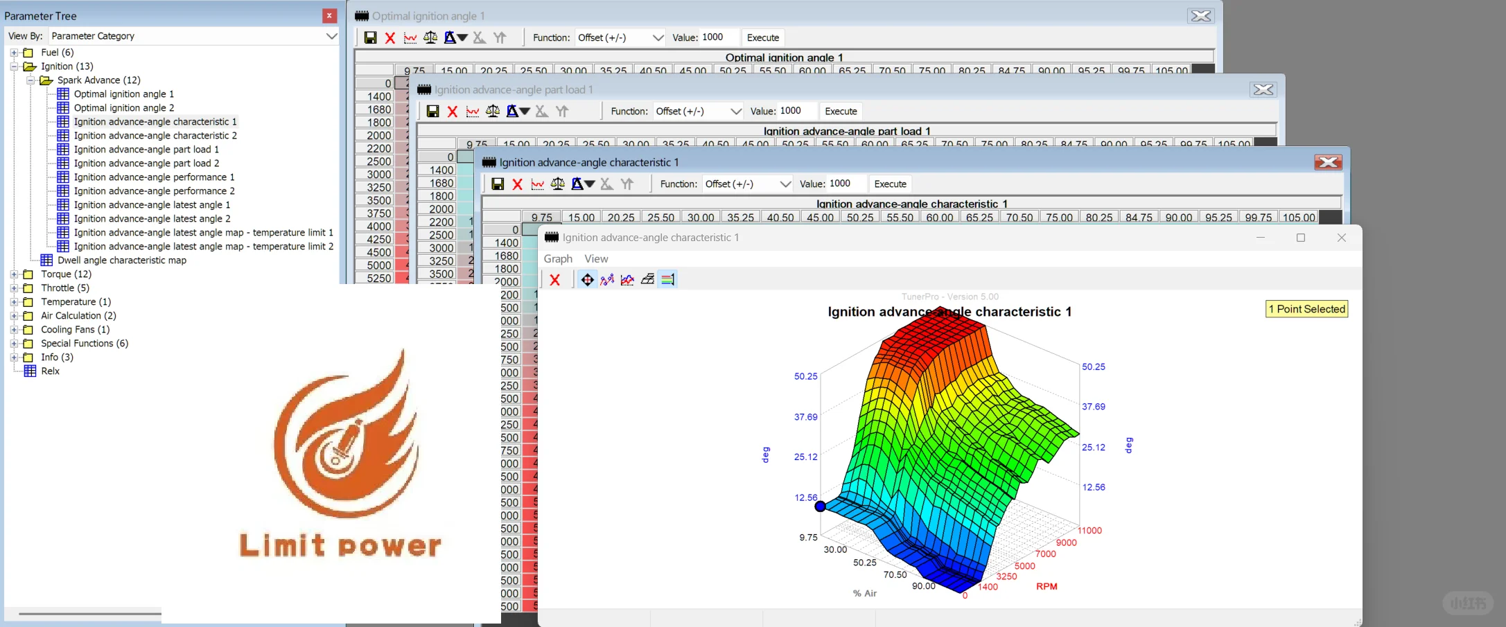1506x627 pixels.
Task: Click the wireframe surface icon in the graph toolbar
Action: [x=647, y=280]
